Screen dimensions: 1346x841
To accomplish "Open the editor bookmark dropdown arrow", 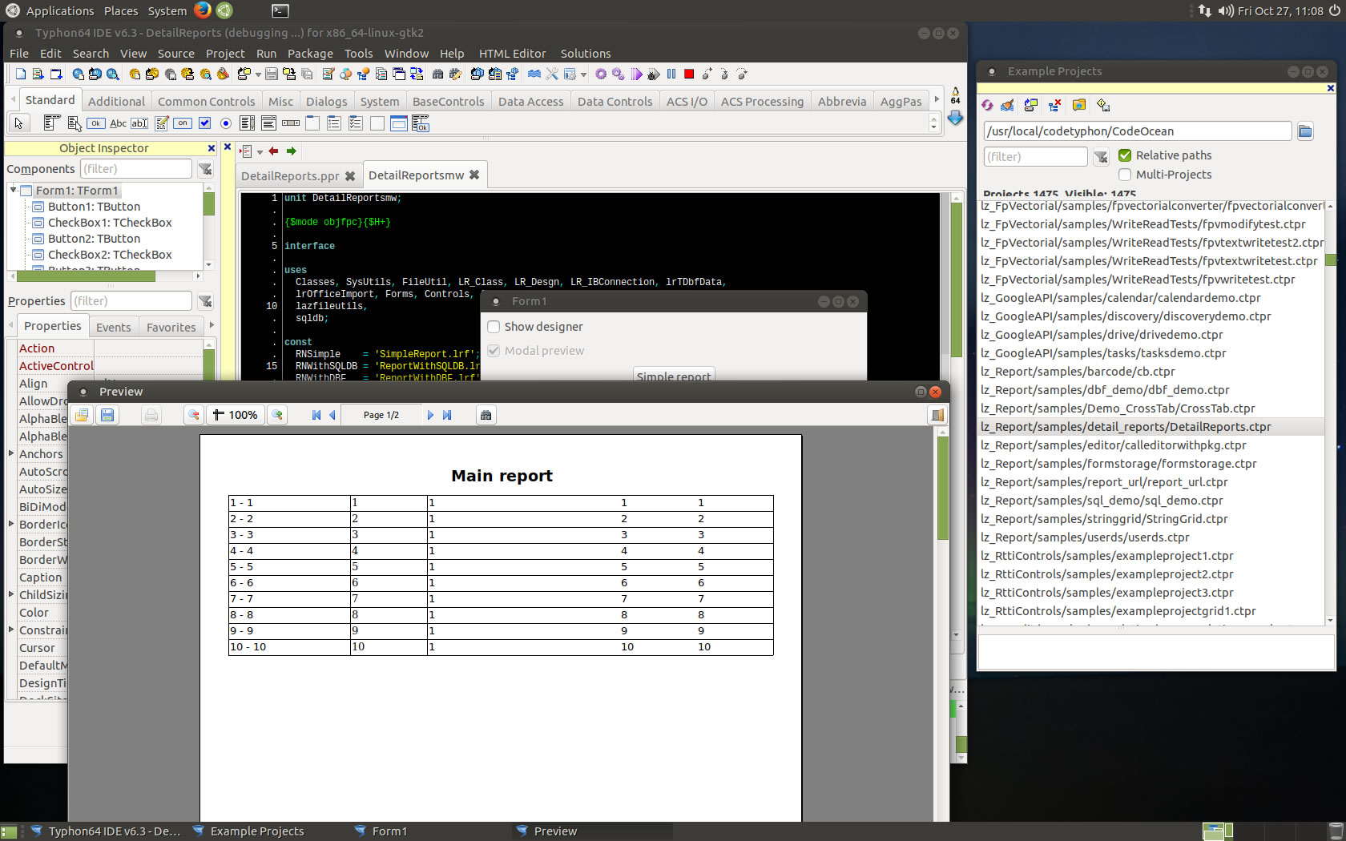I will click(260, 151).
